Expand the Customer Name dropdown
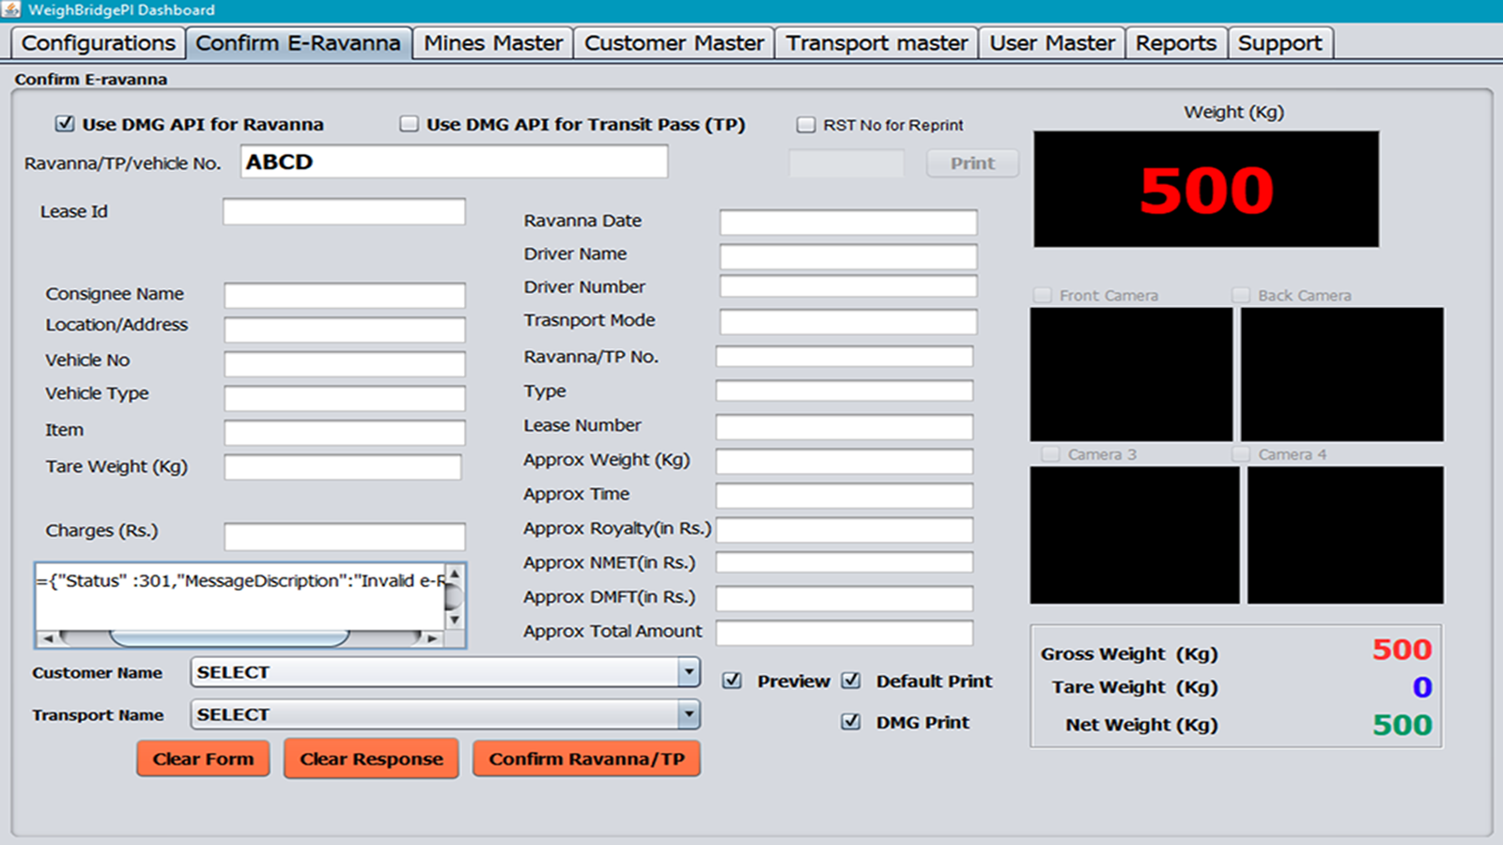Screen dimensions: 1503x845 [689, 672]
